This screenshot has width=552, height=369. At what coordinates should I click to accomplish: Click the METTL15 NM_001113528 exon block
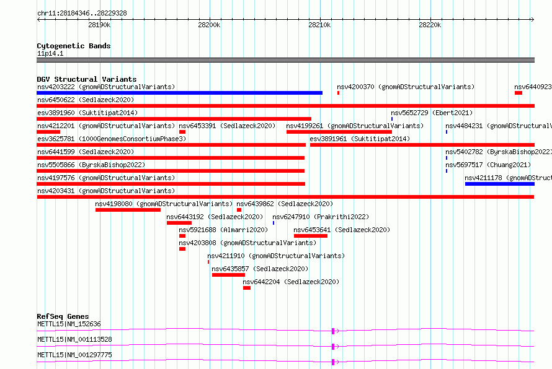point(333,347)
